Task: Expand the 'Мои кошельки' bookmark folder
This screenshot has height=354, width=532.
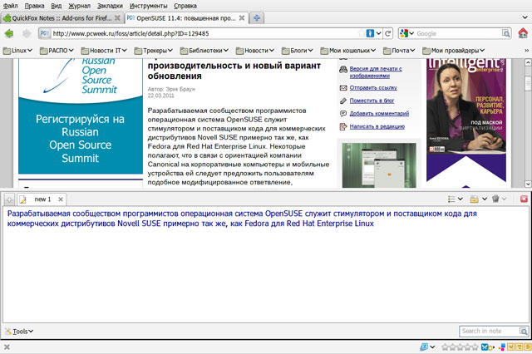Action: [x=352, y=50]
